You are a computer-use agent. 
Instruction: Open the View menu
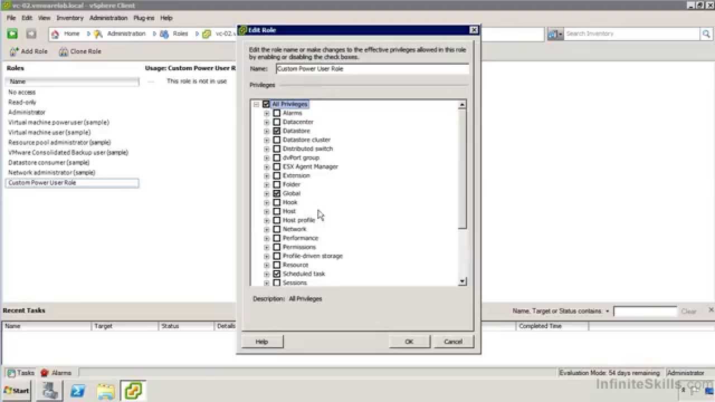click(44, 18)
